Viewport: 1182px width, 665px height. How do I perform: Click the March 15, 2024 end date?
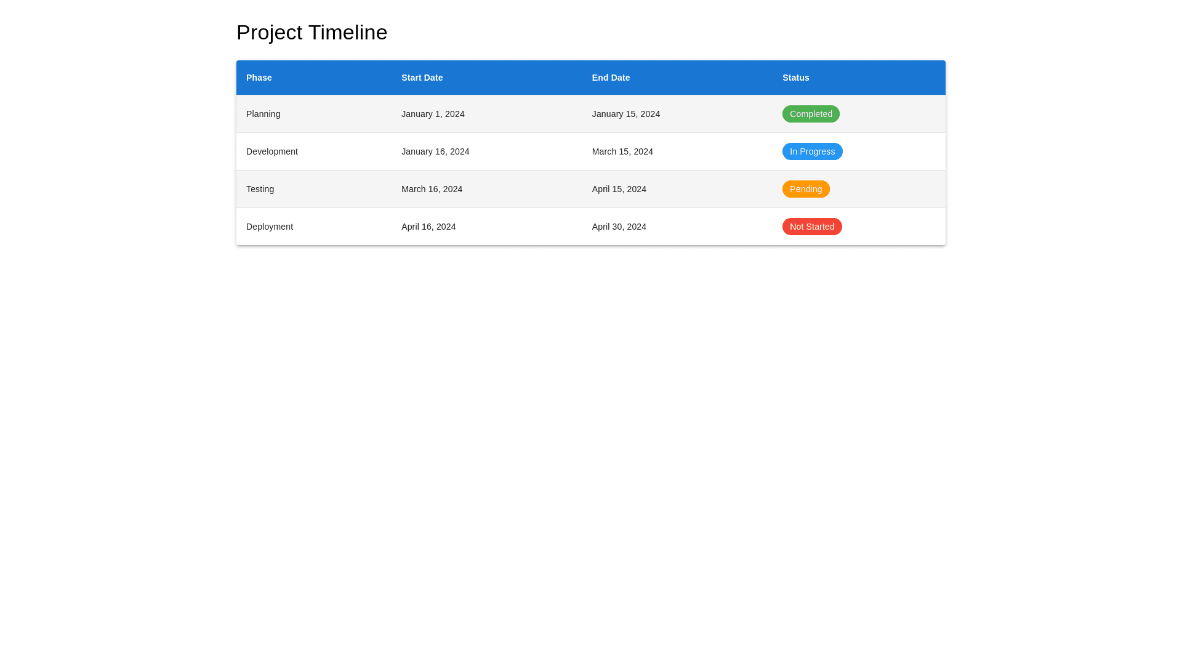[622, 151]
